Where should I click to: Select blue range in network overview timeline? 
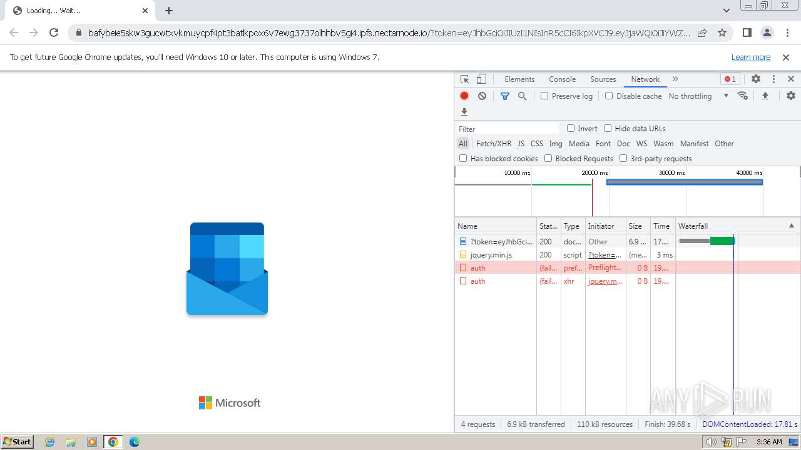coord(685,182)
